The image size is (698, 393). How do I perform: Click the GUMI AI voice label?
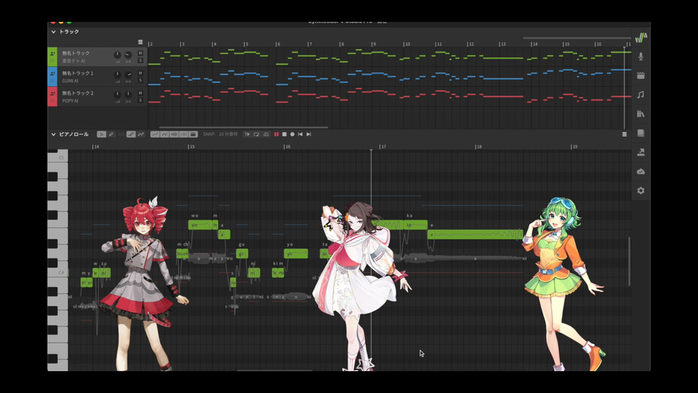click(70, 81)
